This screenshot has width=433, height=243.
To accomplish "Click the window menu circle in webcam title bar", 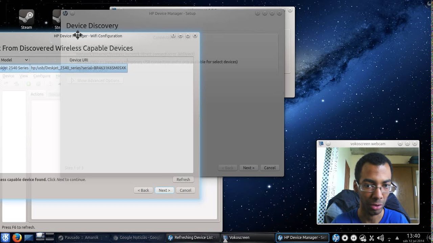I will click(x=328, y=144).
